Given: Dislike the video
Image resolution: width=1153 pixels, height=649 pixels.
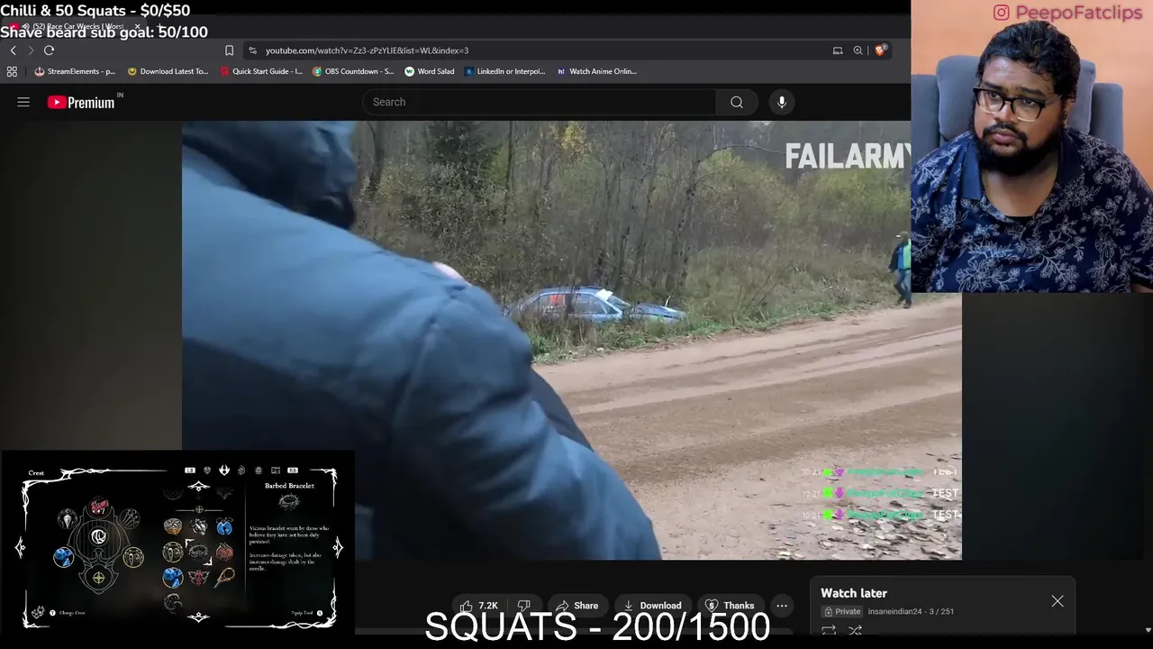Looking at the screenshot, I should [x=523, y=606].
